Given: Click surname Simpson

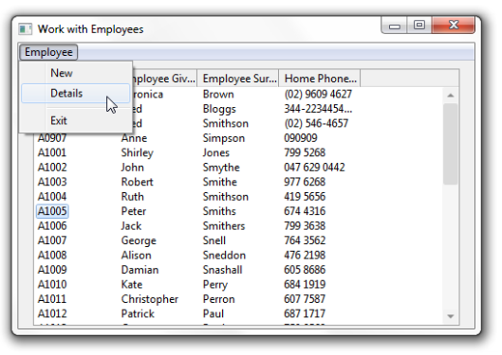Looking at the screenshot, I should pos(224,138).
